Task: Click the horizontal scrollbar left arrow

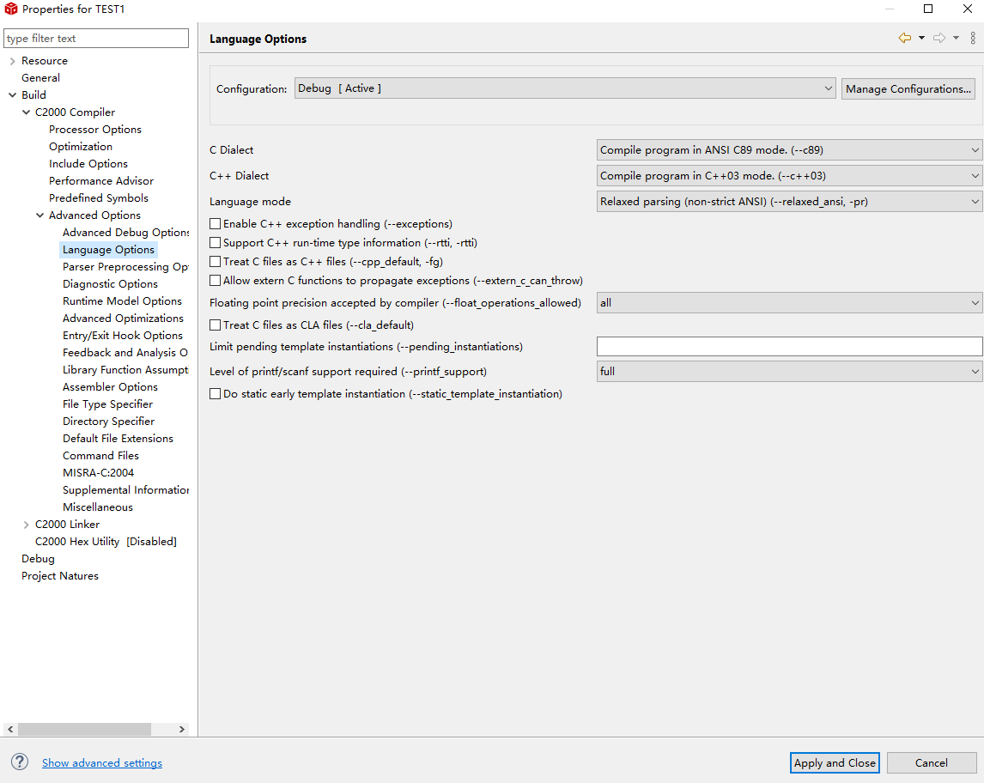Action: coord(10,729)
